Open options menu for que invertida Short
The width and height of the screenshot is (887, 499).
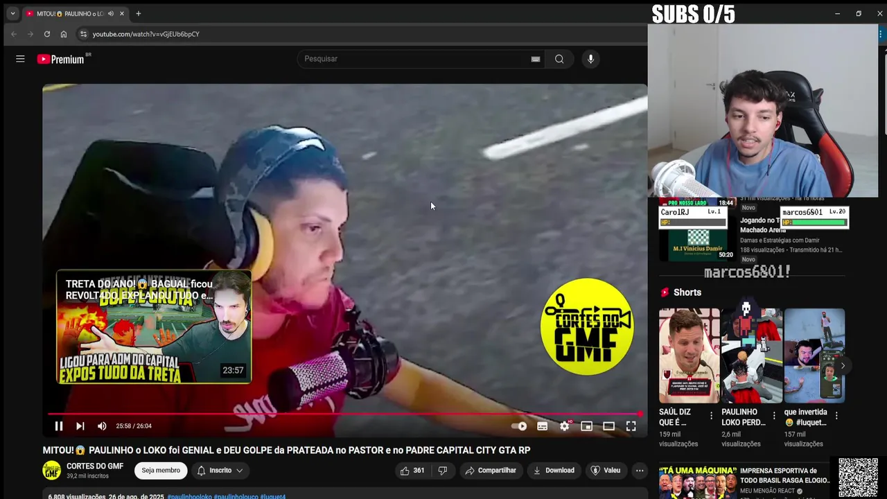click(836, 416)
